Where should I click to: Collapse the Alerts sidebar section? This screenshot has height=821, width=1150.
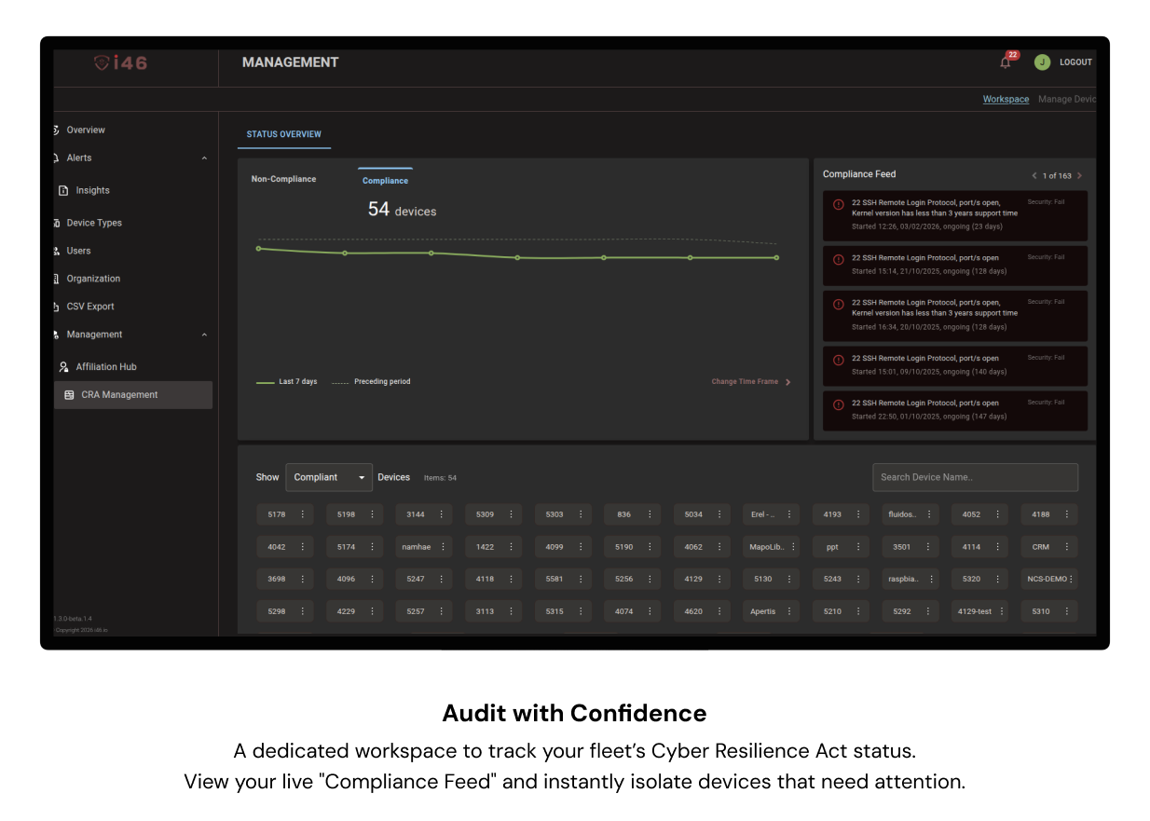[x=204, y=158]
